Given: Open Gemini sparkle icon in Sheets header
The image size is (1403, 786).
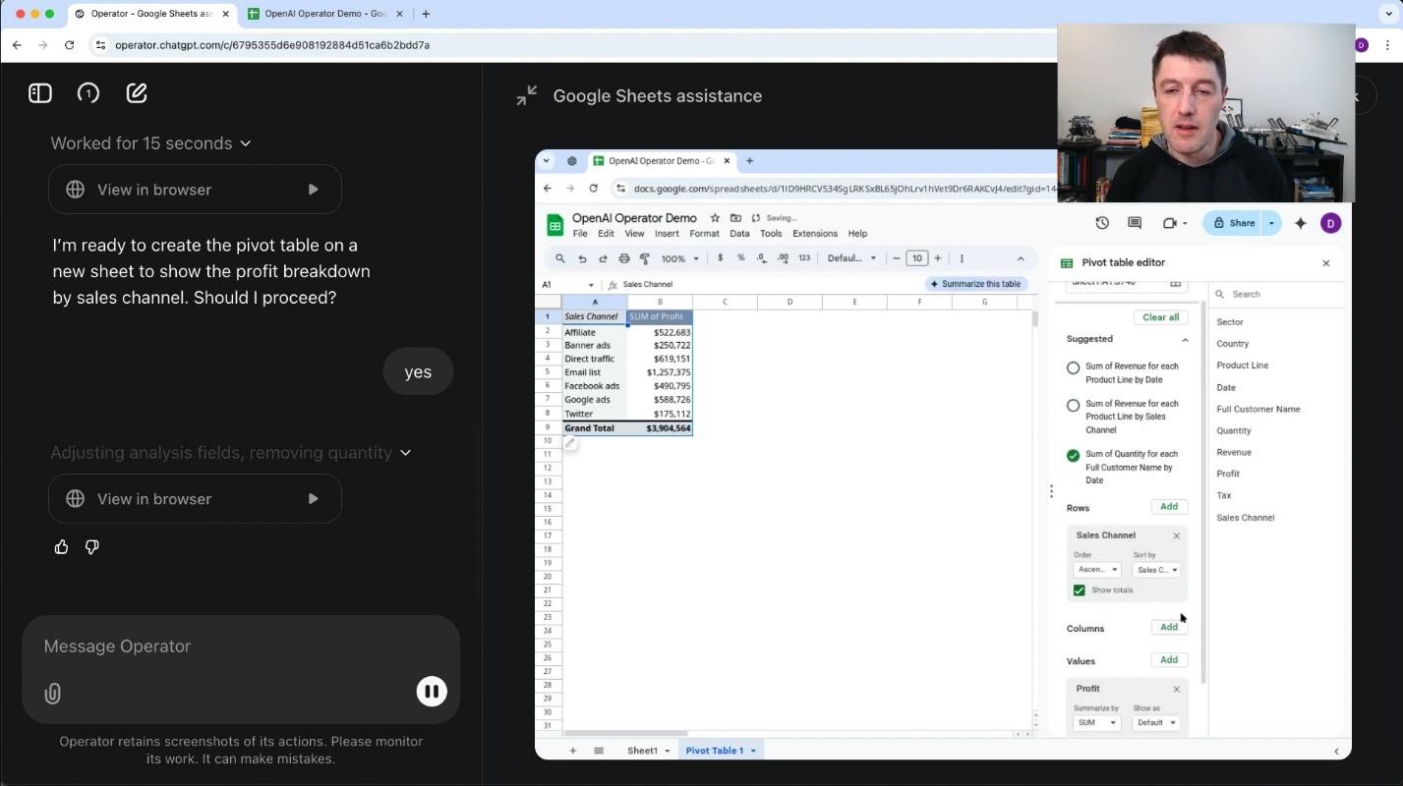Looking at the screenshot, I should (x=1301, y=223).
